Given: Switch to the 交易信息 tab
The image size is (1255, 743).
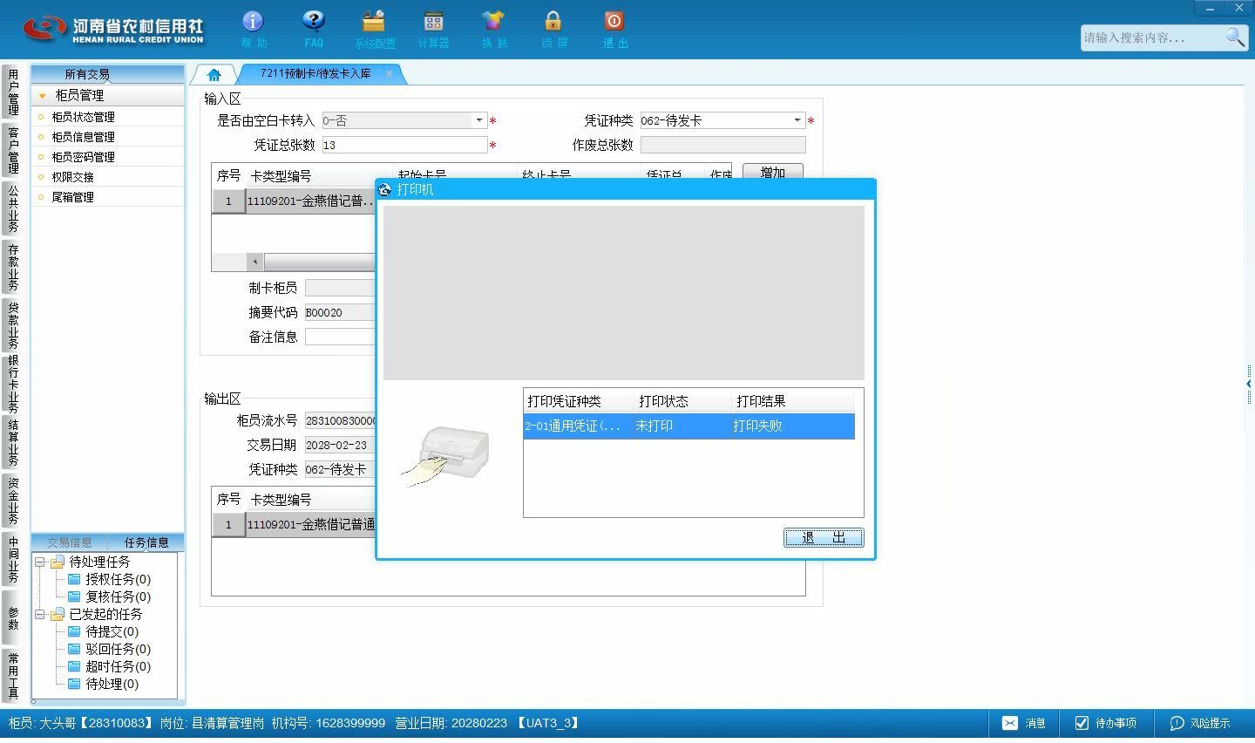Looking at the screenshot, I should [70, 542].
